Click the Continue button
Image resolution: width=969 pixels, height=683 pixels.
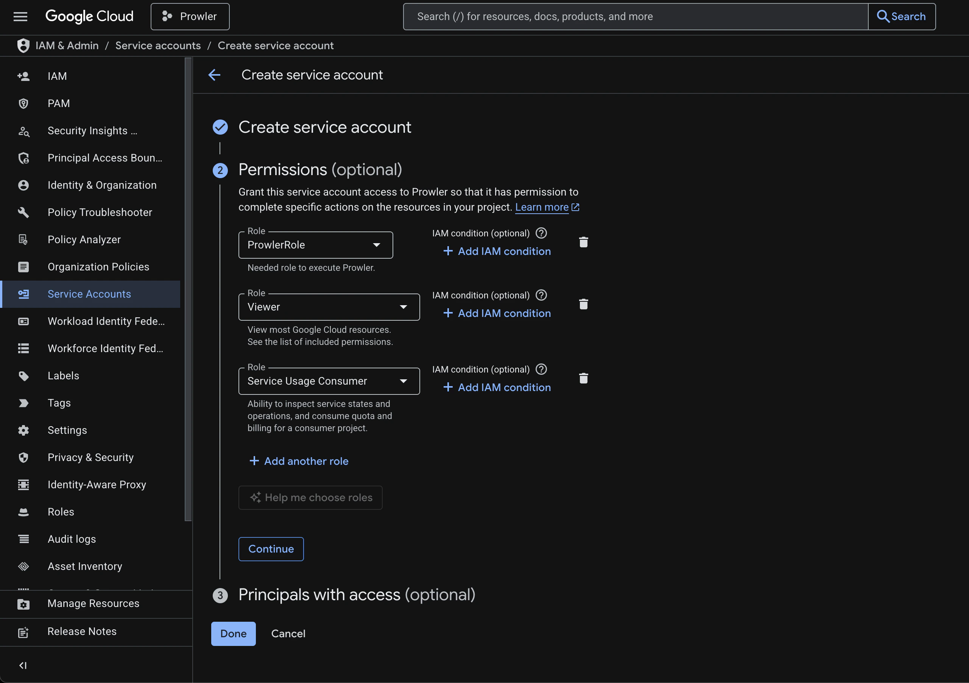271,549
